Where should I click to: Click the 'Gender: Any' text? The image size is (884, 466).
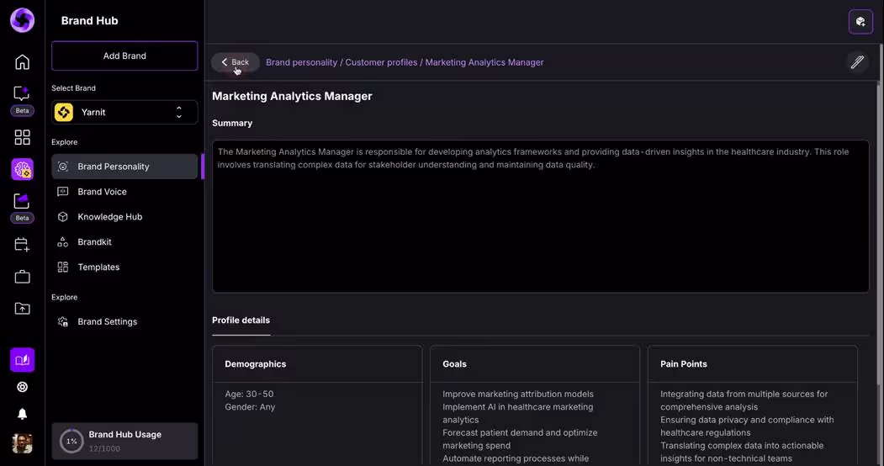point(250,407)
